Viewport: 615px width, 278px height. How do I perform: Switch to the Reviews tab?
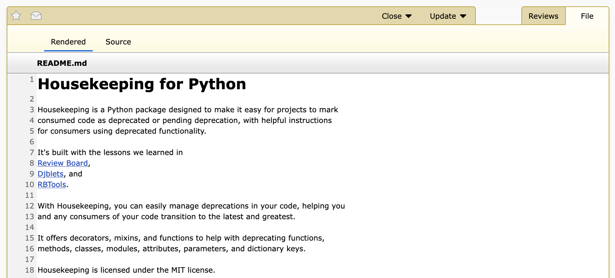coord(543,16)
